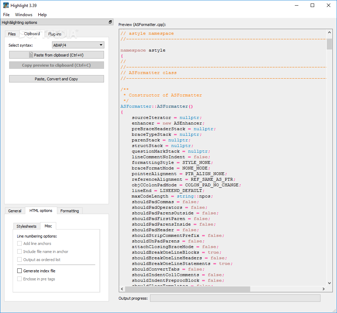Click 'formattingStyle = STYLE_NONE;' line
The image size is (337, 313).
tap(172, 162)
